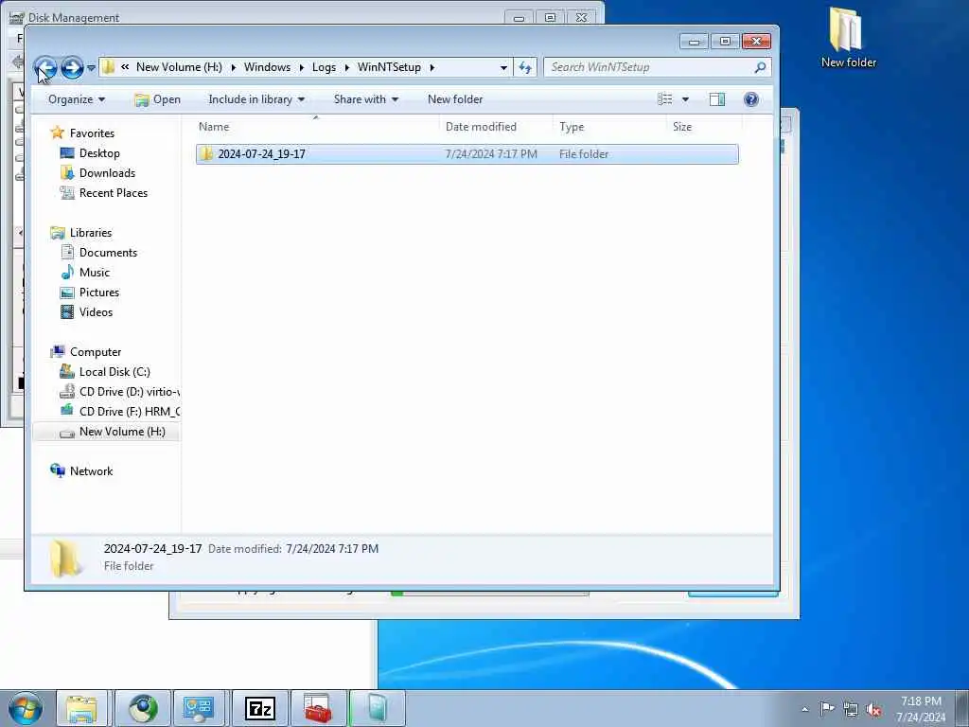Create a New folder from toolbar
Image resolution: width=969 pixels, height=727 pixels.
(x=455, y=99)
